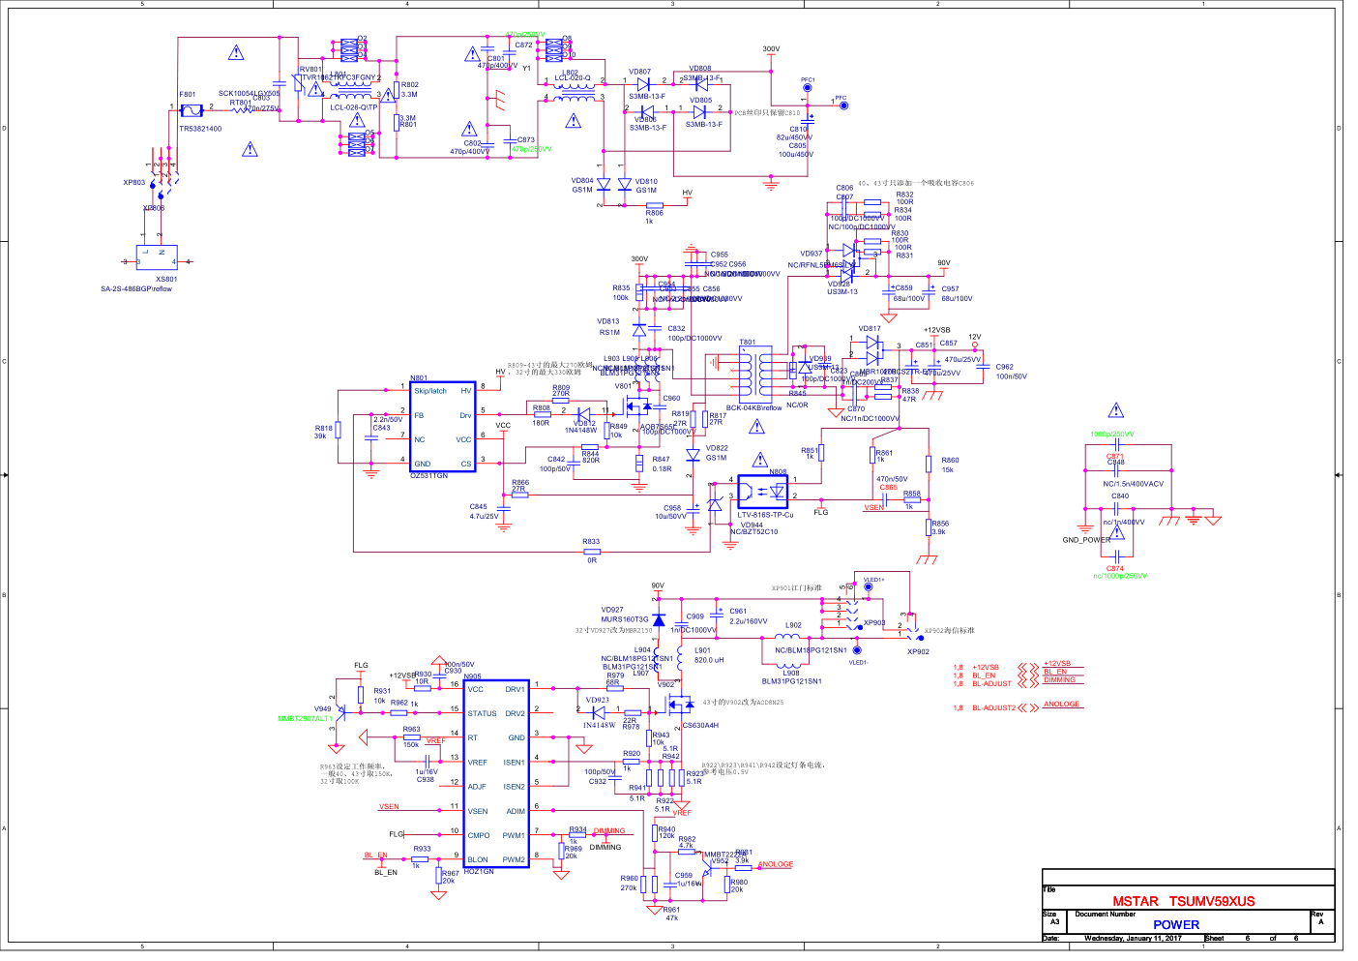Select the green "MMBT2907ALT1" transistor label

pos(305,719)
